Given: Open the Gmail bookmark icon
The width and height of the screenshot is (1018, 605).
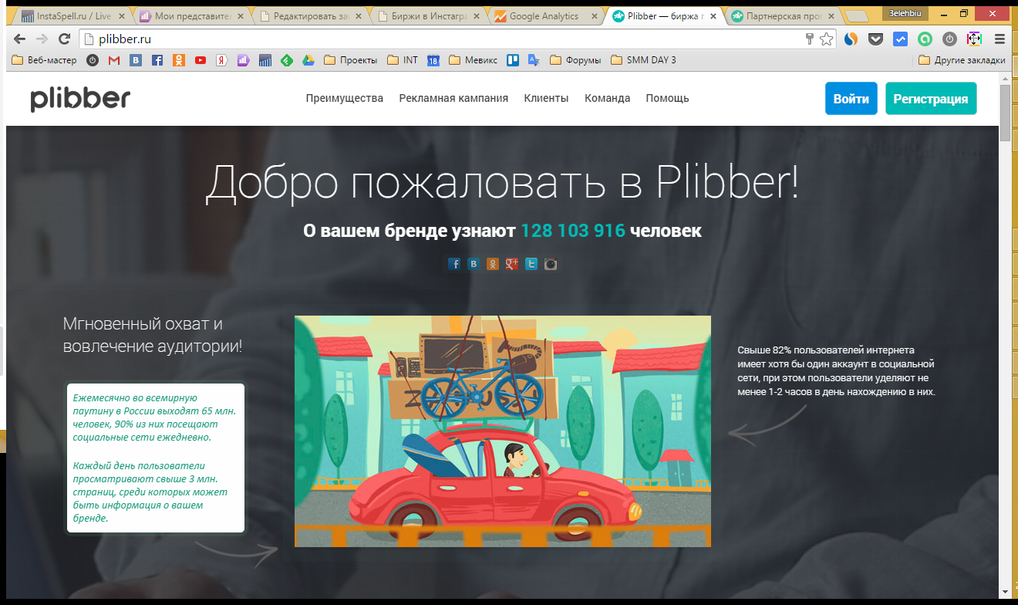Looking at the screenshot, I should [114, 60].
